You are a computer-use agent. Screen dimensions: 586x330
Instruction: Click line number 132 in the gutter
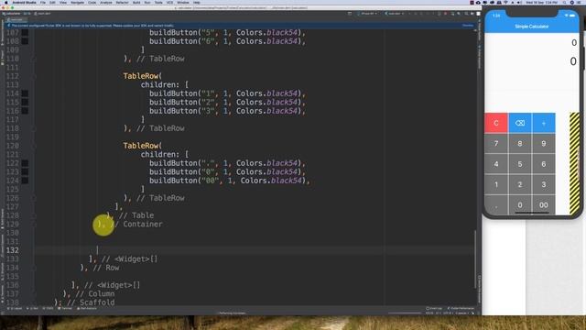click(x=12, y=250)
